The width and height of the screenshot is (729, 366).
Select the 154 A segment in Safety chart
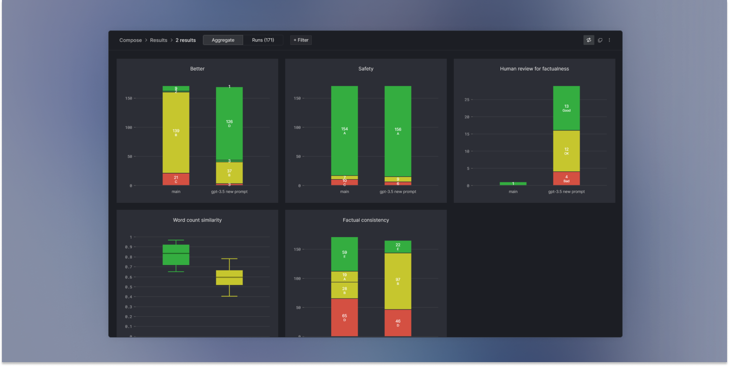[345, 130]
